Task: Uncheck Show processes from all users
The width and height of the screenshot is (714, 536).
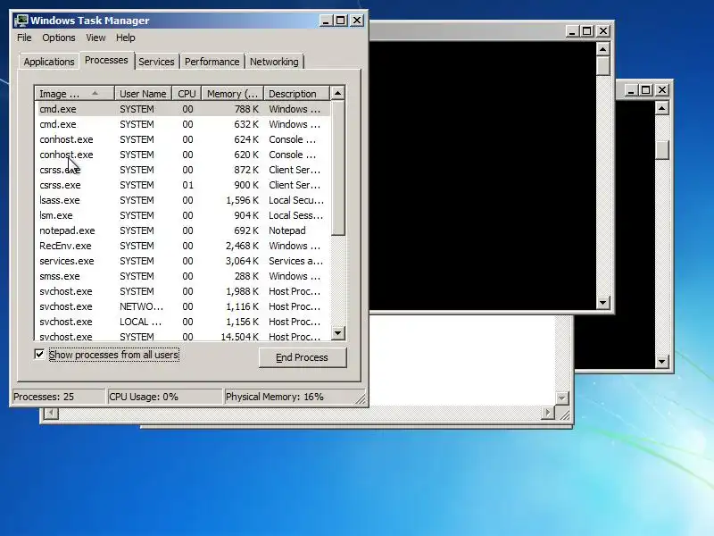Action: tap(39, 354)
